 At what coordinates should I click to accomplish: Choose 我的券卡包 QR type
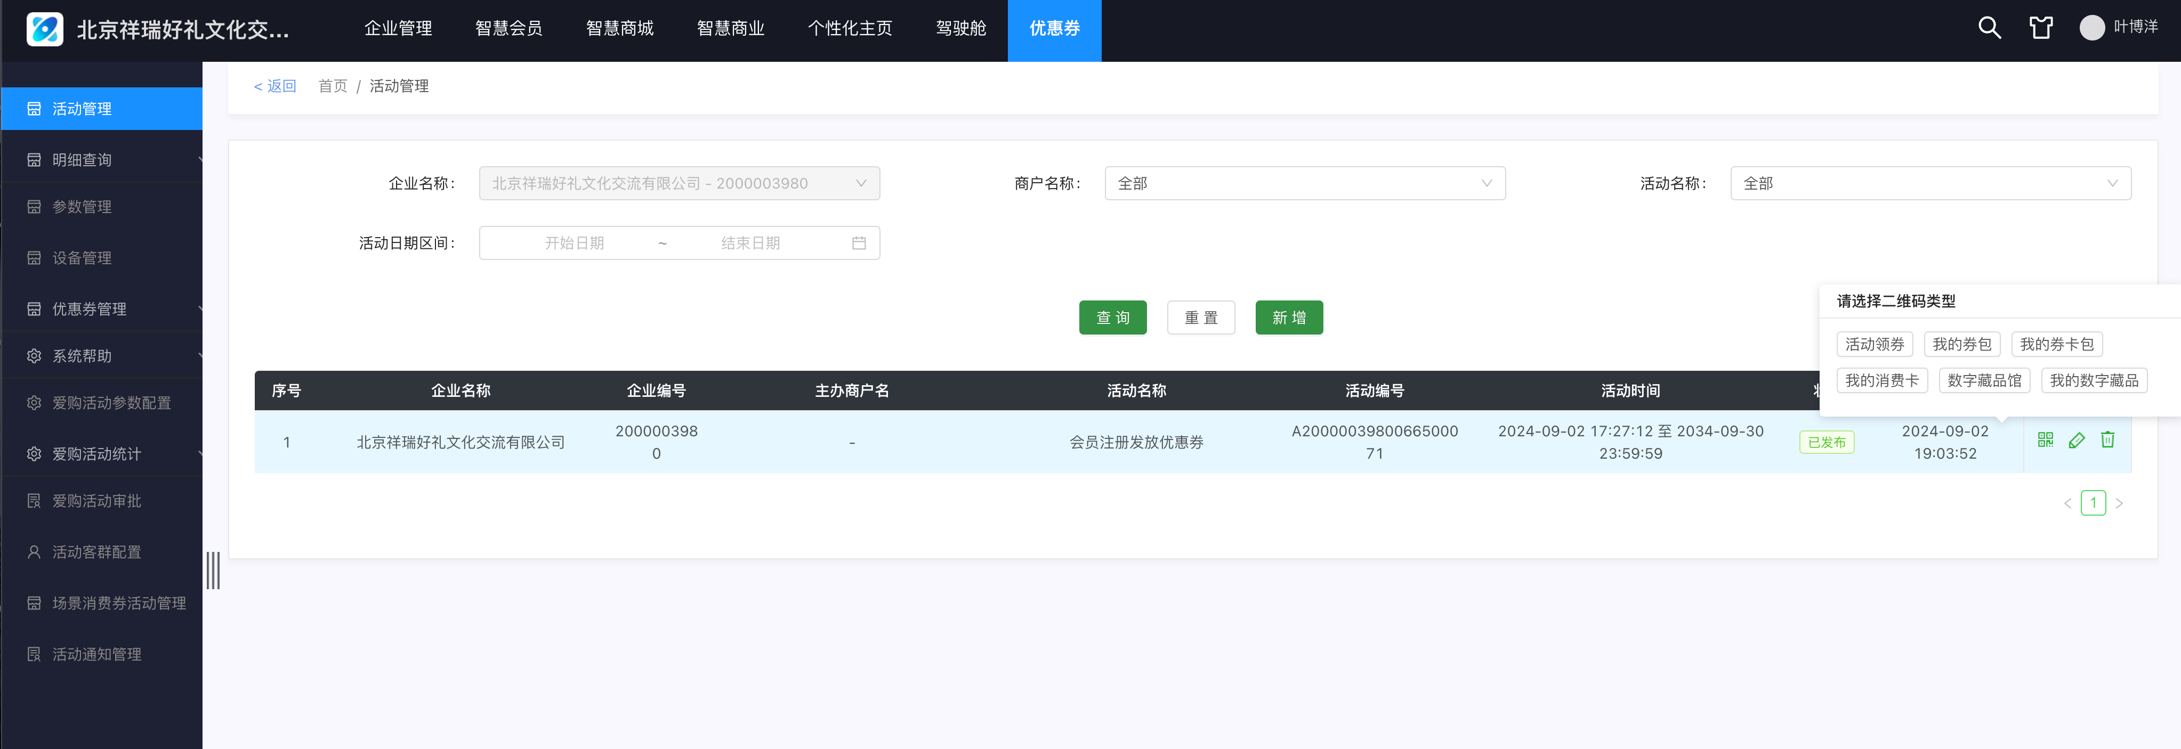pos(2056,345)
